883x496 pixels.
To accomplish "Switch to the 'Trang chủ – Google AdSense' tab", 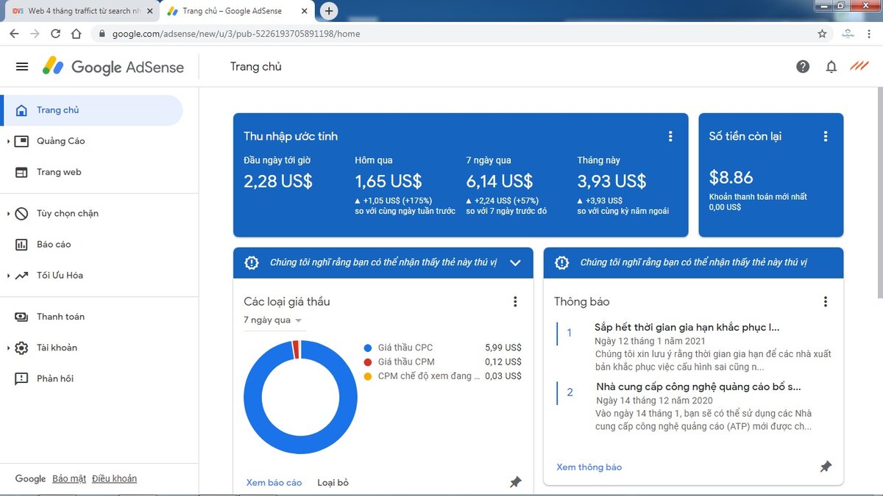I will click(237, 12).
